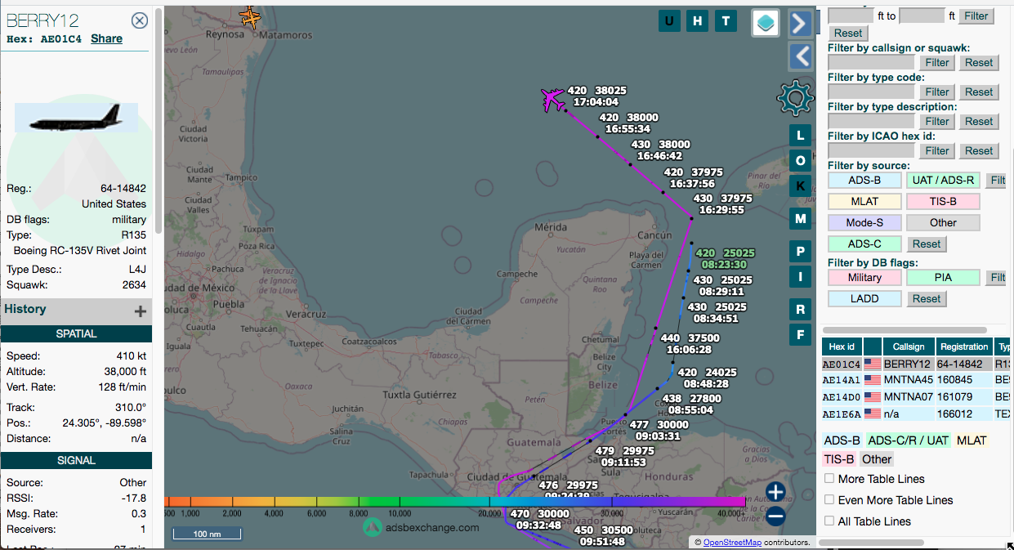This screenshot has height=550, width=1014.
Task: Expand the History section with plus icon
Action: 141,311
